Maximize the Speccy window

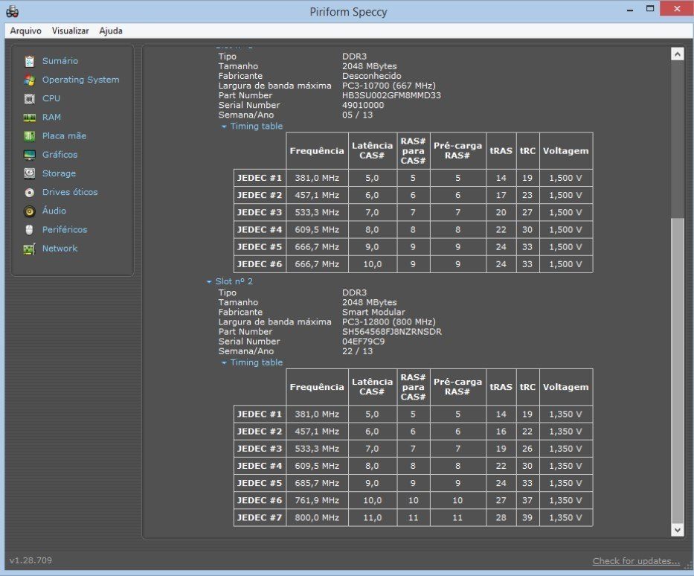(649, 9)
